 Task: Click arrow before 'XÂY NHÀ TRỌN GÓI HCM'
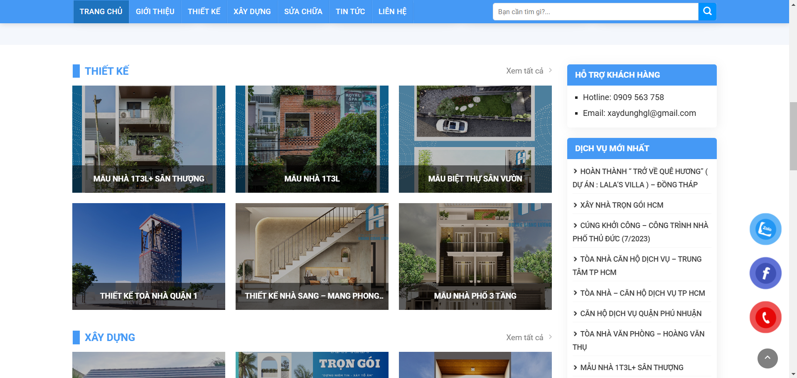tap(576, 205)
